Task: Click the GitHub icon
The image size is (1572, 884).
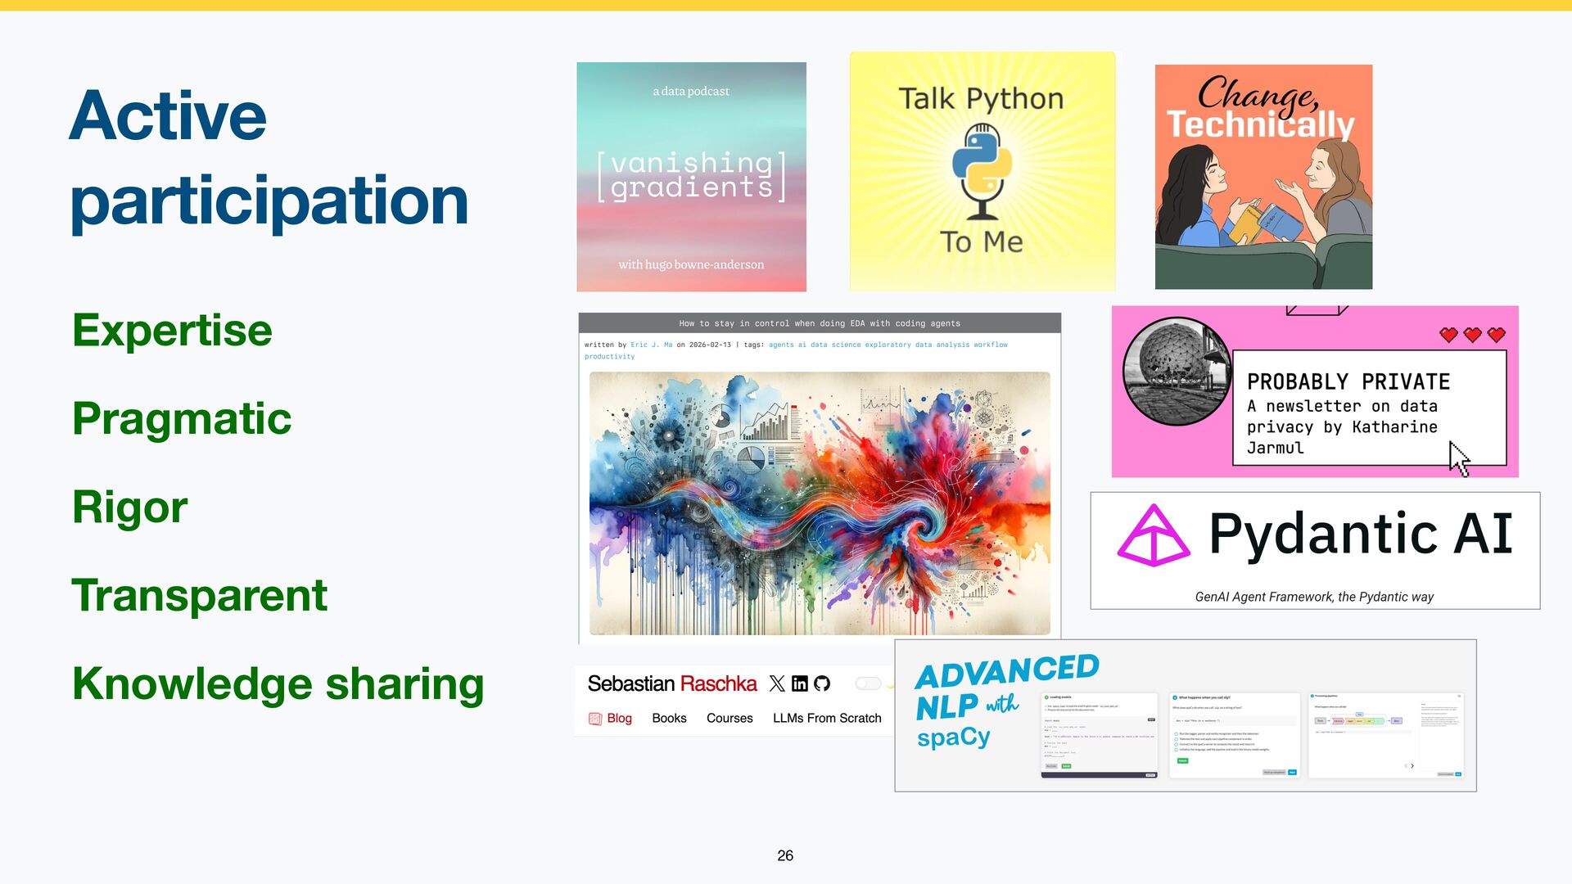Action: [822, 683]
